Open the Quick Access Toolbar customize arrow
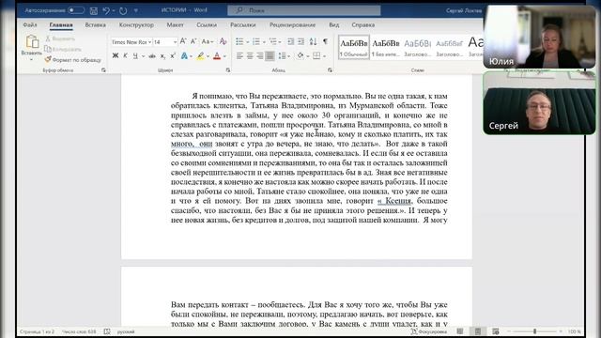Viewport: 601px width, 338px height. point(135,10)
